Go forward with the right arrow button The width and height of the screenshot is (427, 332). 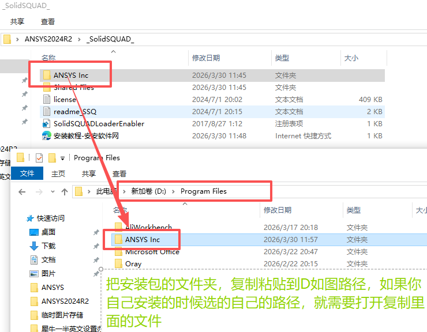point(39,192)
